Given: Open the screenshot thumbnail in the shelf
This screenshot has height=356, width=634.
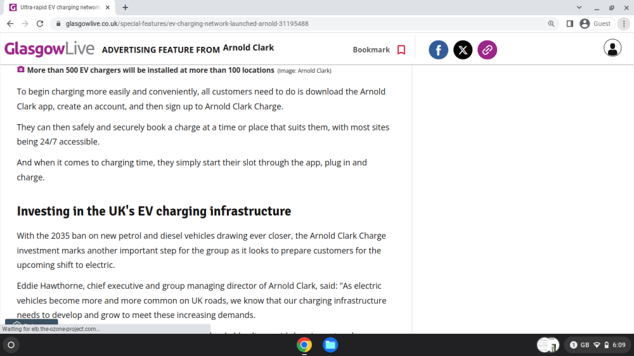Looking at the screenshot, I should pyautogui.click(x=548, y=345).
